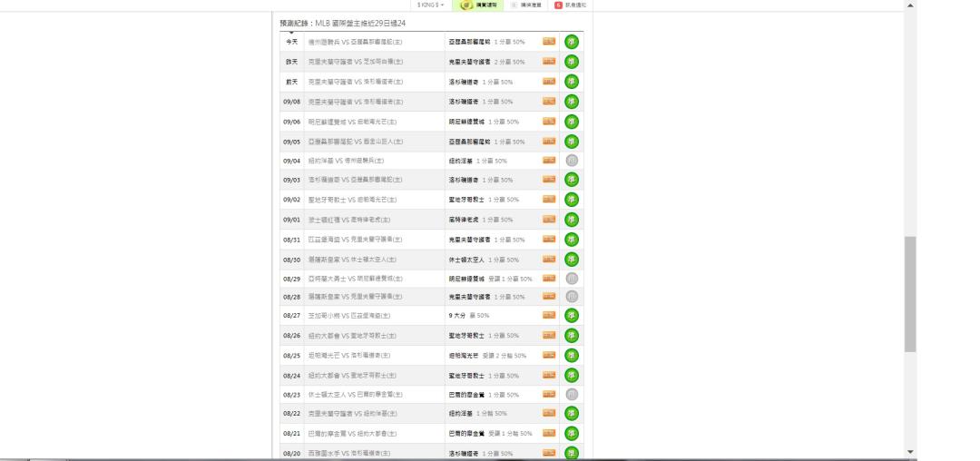980x461 pixels.
Task: Click the orange ticket icon in 09/01 row
Action: tap(549, 220)
